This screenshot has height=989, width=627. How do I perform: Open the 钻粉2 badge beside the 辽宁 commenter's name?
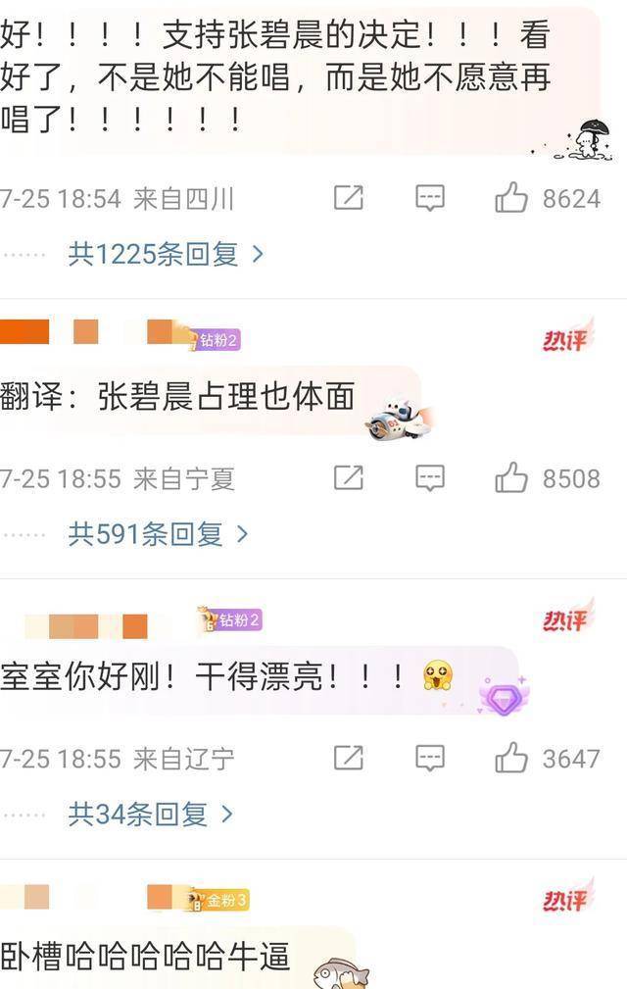(229, 620)
